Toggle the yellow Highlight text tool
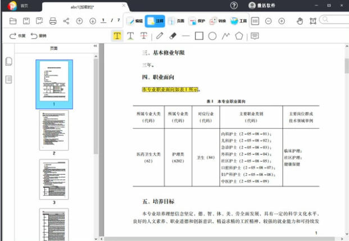The height and width of the screenshot is (241, 349). 117,35
